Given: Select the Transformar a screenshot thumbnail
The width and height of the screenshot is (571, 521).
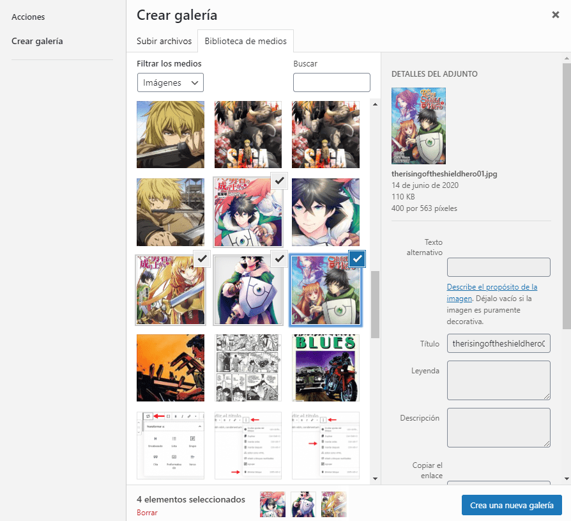Looking at the screenshot, I should [x=171, y=446].
